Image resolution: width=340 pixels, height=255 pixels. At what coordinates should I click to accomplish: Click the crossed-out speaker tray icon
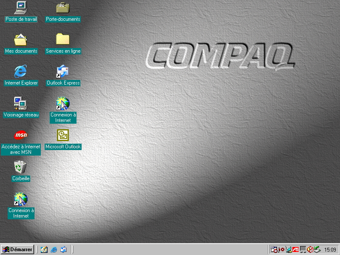tap(310, 249)
